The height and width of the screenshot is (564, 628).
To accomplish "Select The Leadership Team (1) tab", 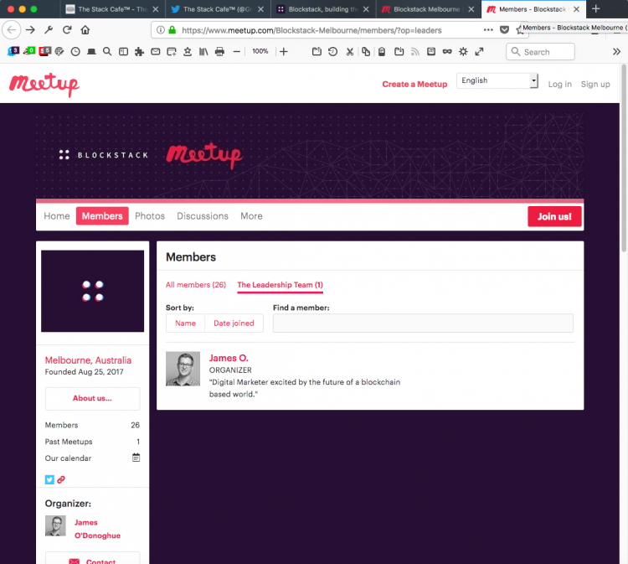I will [x=280, y=285].
